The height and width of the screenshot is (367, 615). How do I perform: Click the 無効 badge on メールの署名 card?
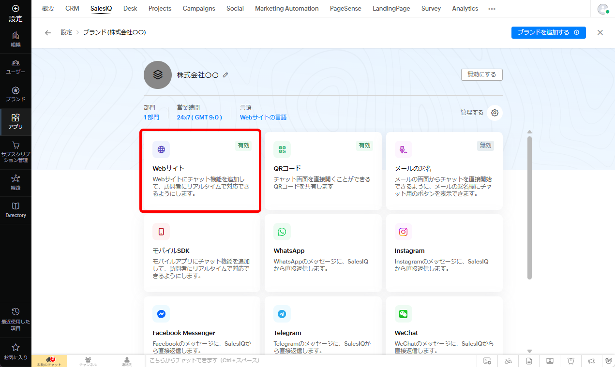(x=486, y=146)
